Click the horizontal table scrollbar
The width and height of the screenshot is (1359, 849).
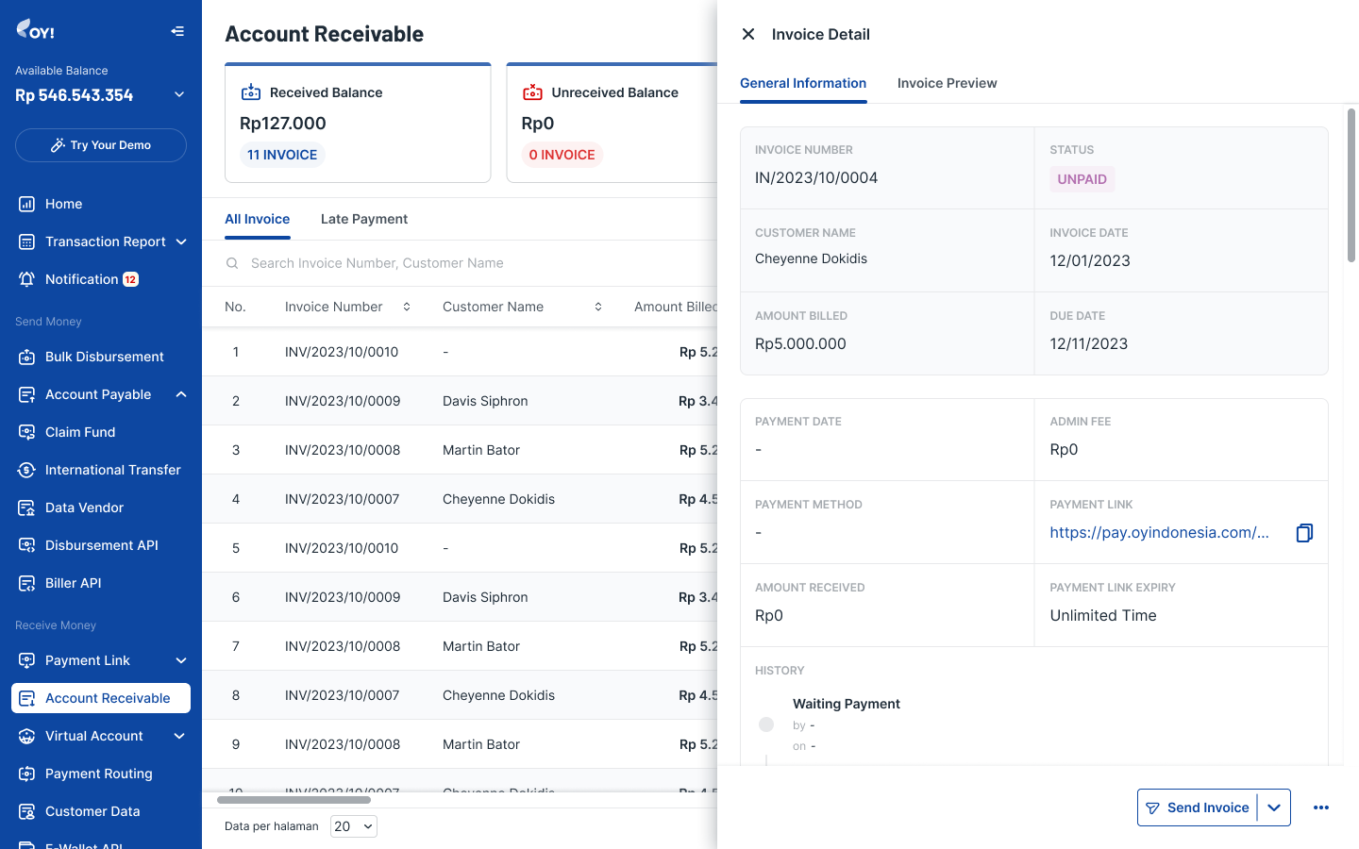294,800
